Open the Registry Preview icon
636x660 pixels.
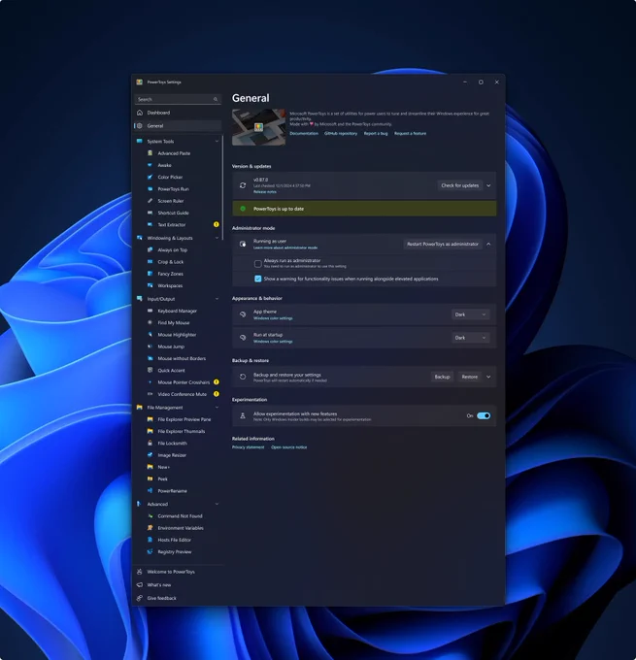(150, 551)
